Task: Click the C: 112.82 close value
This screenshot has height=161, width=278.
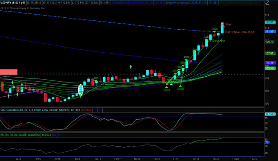Action: click(x=92, y=3)
